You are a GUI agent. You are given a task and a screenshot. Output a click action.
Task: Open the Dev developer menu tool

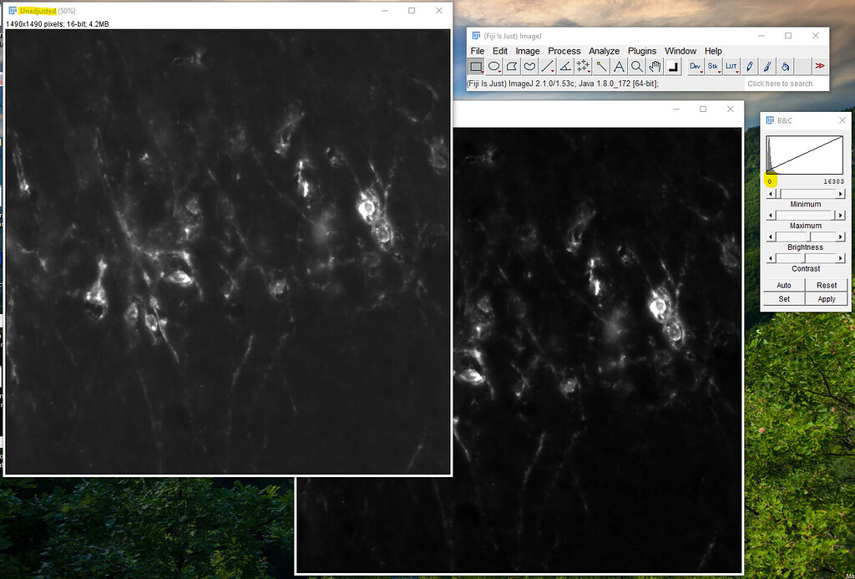[x=694, y=66]
